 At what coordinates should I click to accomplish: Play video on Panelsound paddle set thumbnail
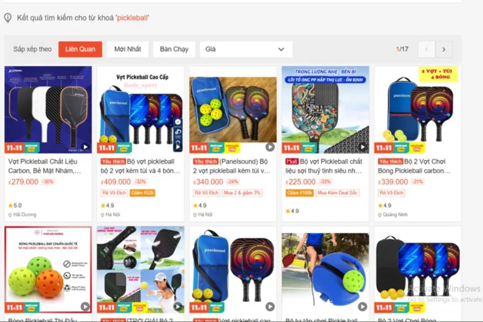[x=270, y=147]
